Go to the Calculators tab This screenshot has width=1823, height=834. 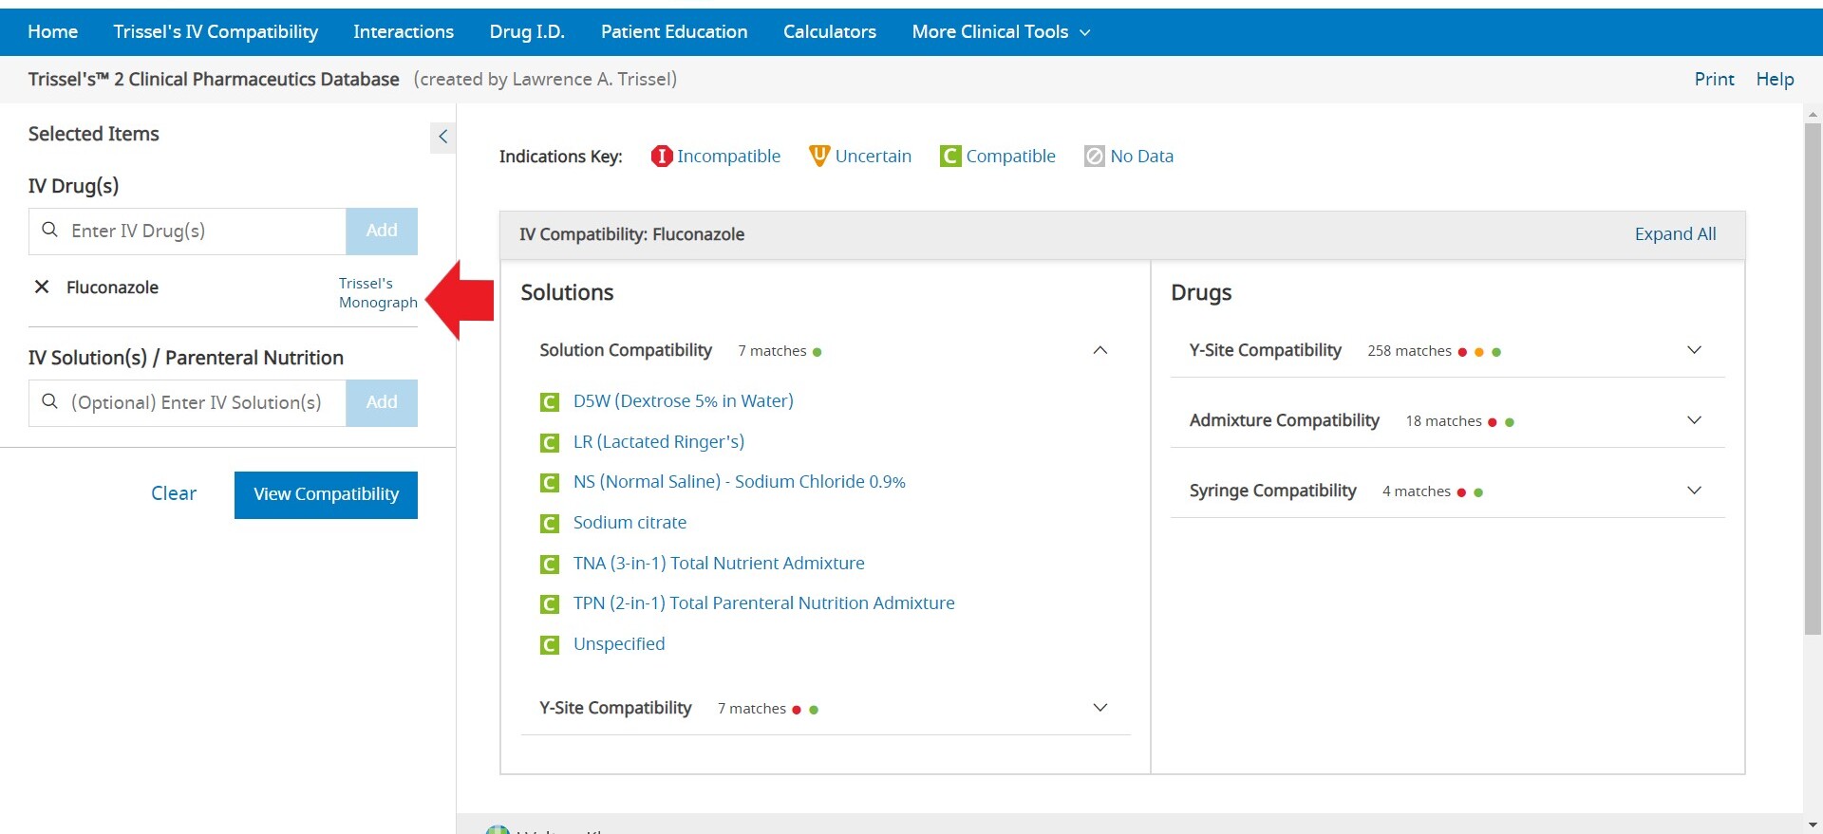coord(829,32)
